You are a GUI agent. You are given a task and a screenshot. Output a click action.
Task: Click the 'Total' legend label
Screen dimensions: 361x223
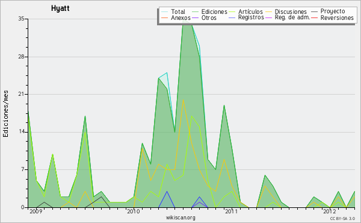point(178,11)
